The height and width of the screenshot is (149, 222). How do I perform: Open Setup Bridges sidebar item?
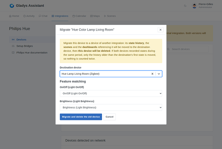click(32, 46)
